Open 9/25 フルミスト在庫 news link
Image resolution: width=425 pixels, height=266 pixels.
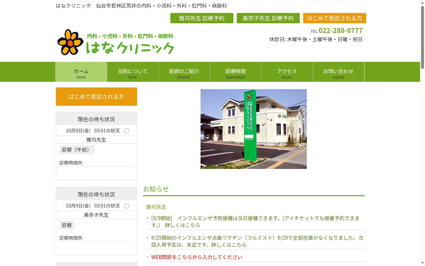click(257, 241)
